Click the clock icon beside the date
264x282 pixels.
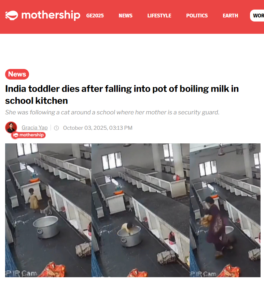tap(56, 128)
